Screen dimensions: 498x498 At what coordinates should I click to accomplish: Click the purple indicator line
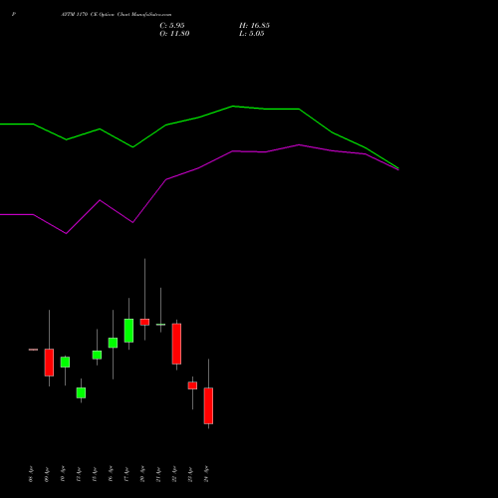tap(199, 167)
